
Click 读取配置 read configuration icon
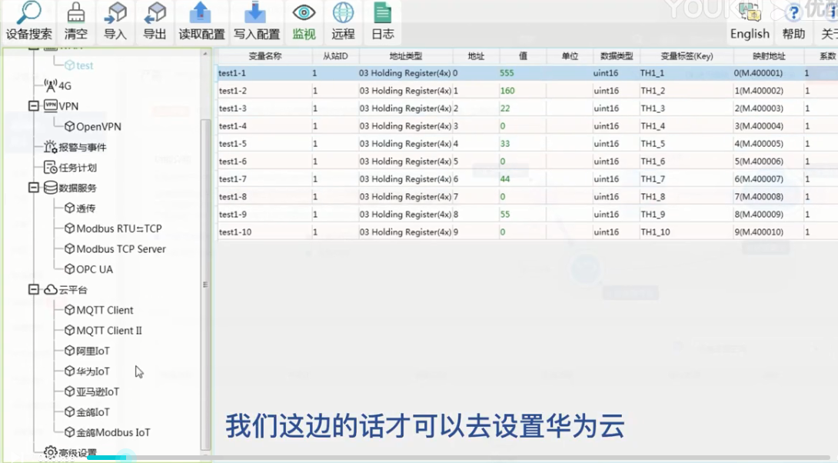tap(201, 14)
